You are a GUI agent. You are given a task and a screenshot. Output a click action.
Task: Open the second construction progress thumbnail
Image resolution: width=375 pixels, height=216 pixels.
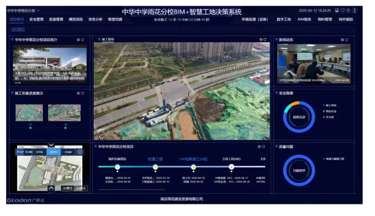click(x=64, y=113)
